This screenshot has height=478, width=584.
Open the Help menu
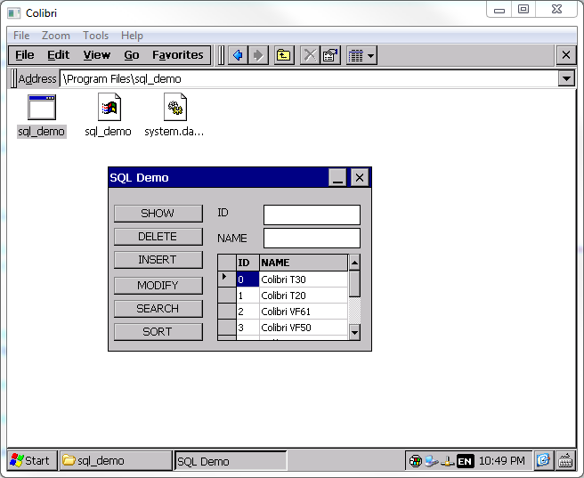click(x=132, y=36)
